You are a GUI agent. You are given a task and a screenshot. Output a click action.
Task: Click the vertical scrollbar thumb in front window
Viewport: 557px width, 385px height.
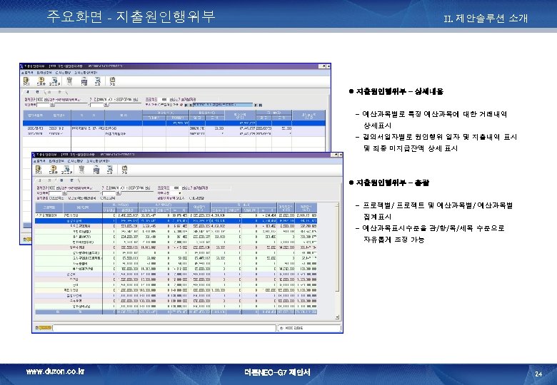point(337,248)
